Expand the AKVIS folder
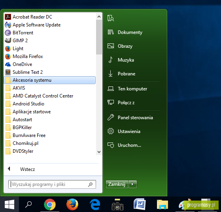 tap(50, 88)
